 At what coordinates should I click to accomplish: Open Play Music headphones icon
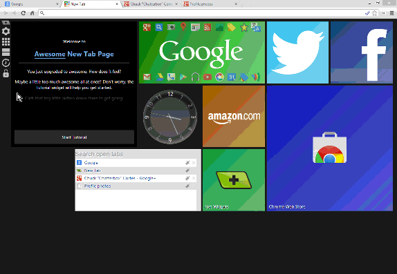click(x=195, y=77)
